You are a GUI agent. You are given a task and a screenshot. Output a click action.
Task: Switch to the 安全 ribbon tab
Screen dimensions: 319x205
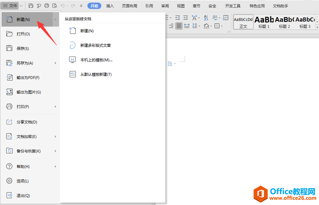212,6
